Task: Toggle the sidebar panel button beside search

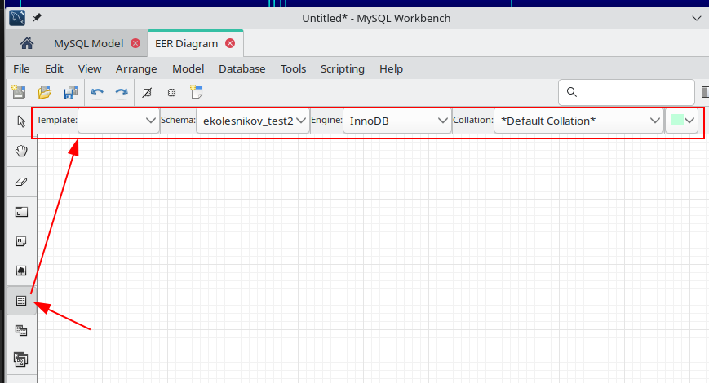Action: pos(704,92)
